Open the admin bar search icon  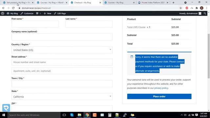[205, 13]
